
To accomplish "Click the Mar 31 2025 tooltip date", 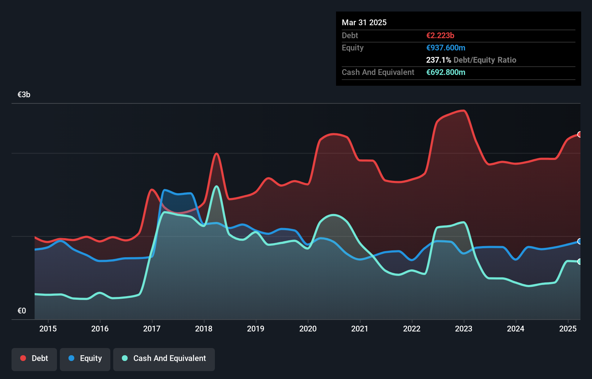I will click(364, 22).
